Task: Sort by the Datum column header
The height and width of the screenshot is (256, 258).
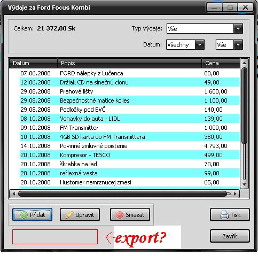Action: 33,63
